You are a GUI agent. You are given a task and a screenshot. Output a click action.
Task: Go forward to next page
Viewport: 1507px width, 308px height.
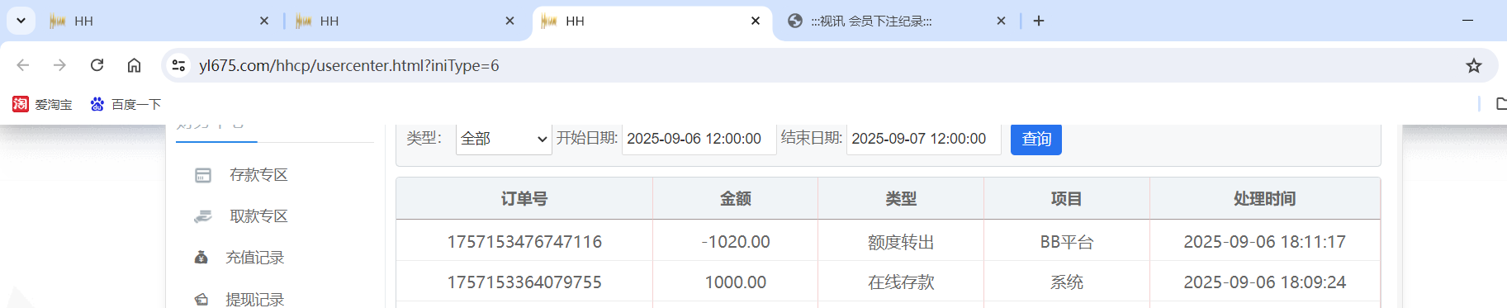click(59, 65)
